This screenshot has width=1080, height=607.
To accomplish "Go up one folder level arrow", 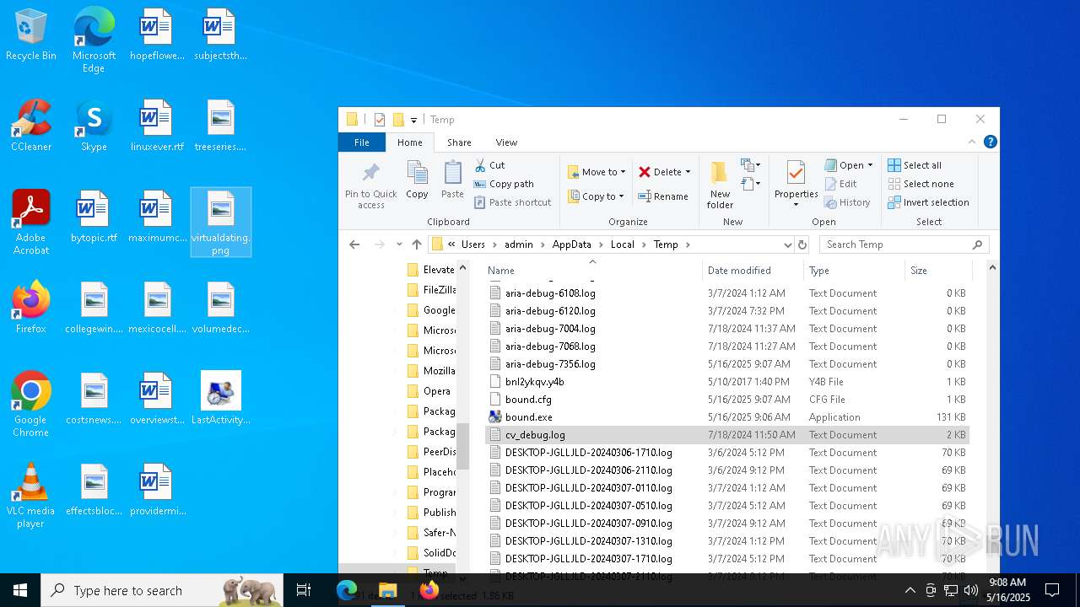I will [417, 244].
